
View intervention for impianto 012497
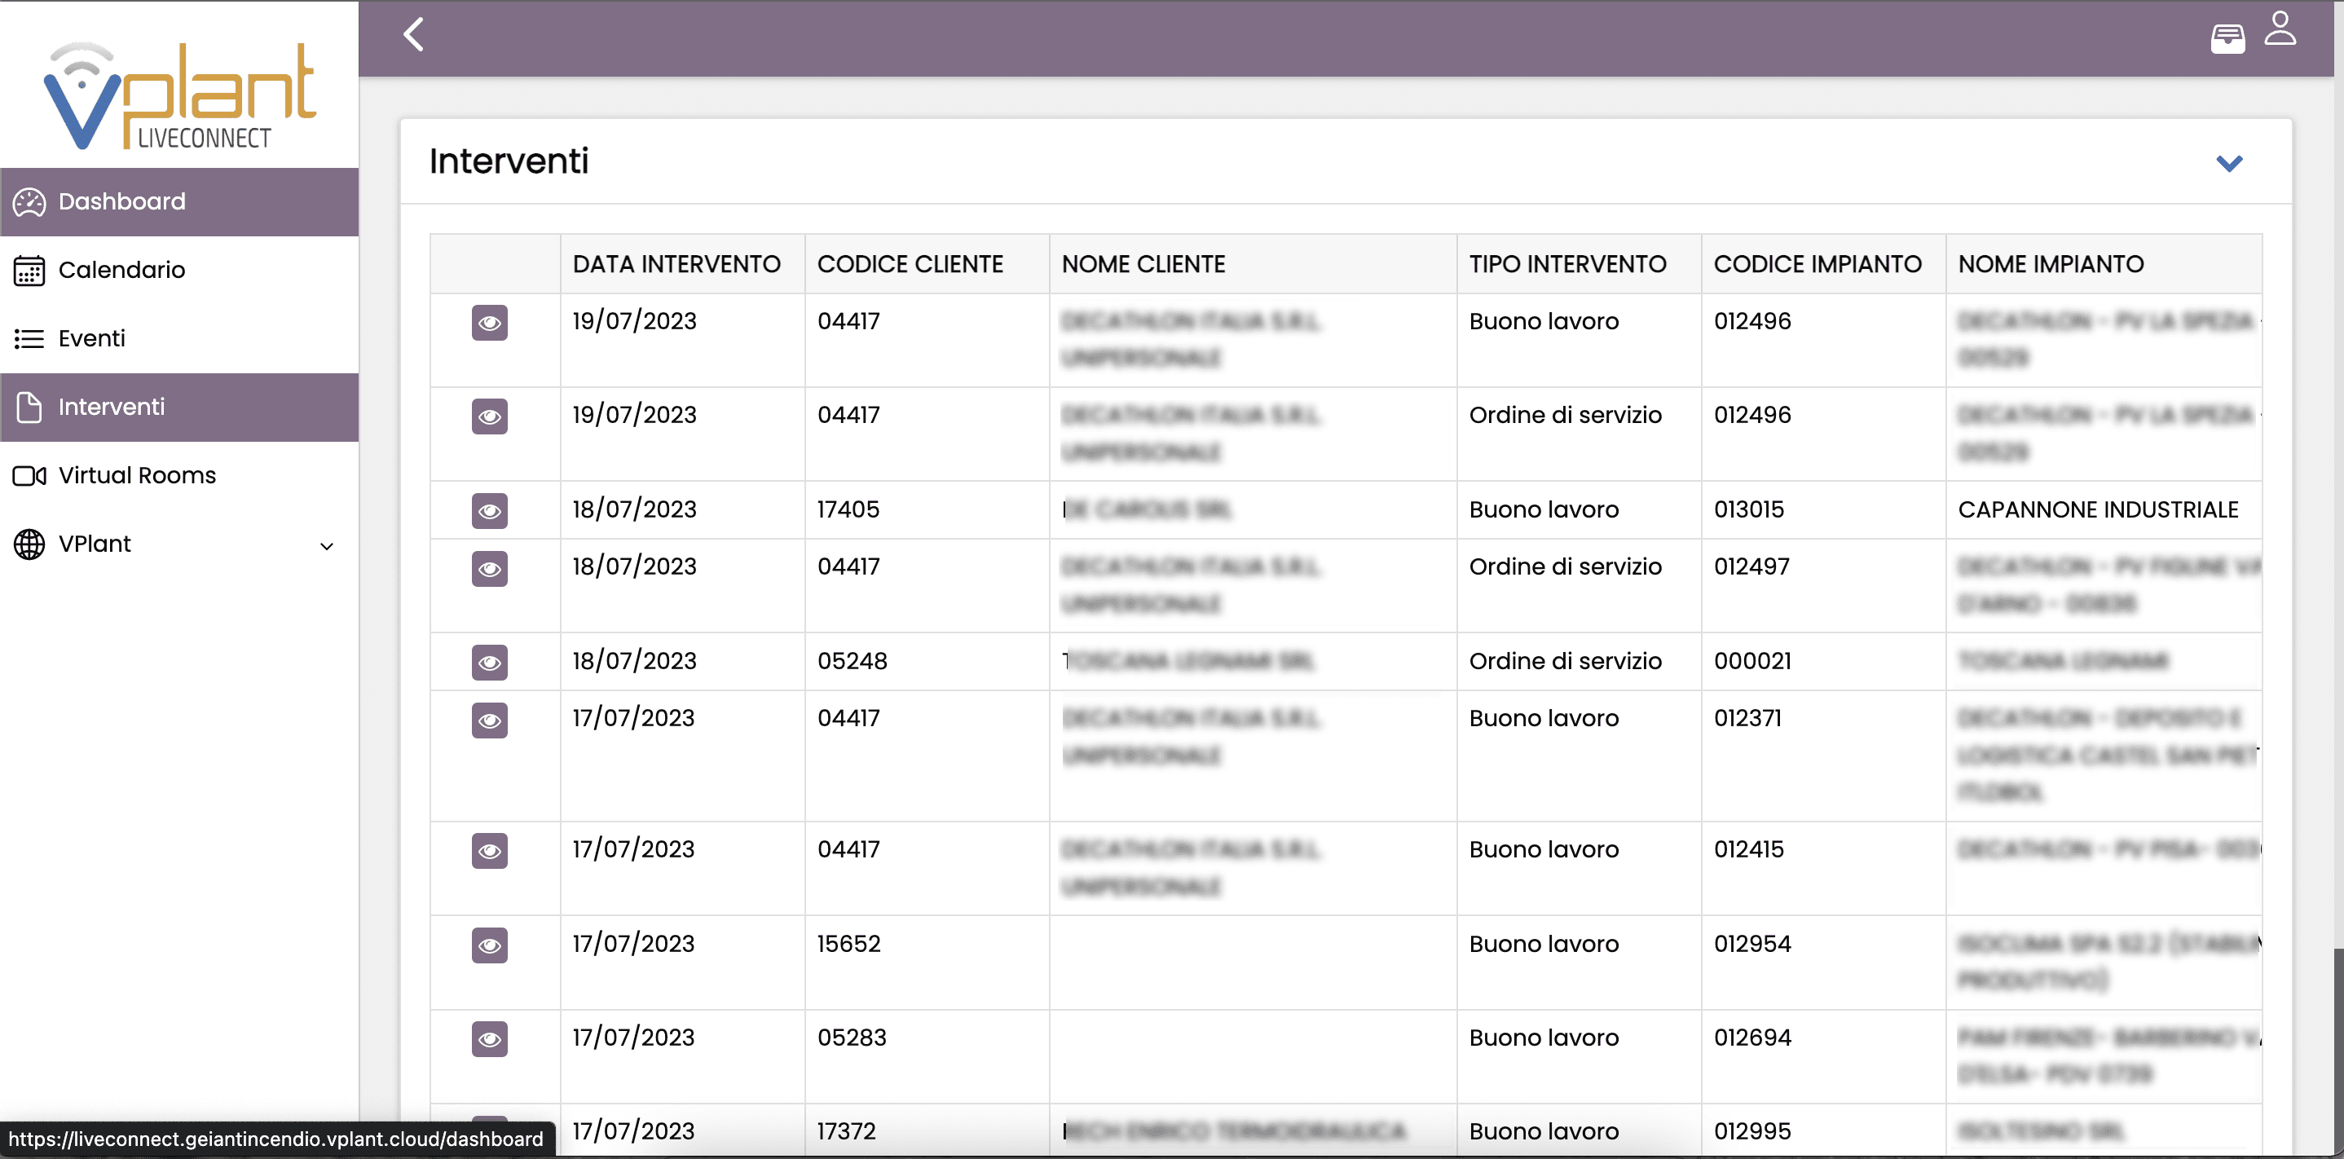point(490,569)
